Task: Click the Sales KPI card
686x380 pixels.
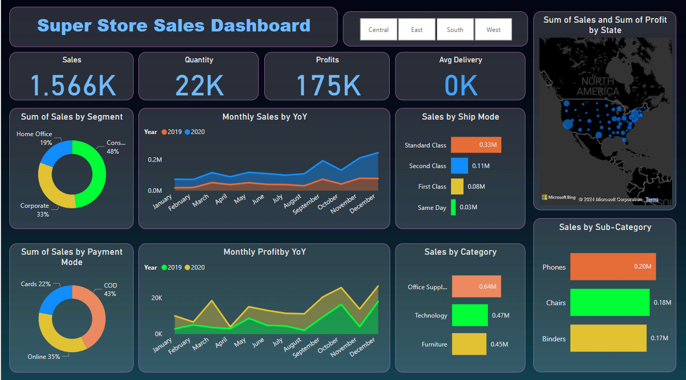Action: click(x=71, y=76)
